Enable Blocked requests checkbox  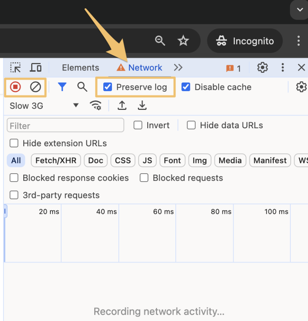coord(144,178)
